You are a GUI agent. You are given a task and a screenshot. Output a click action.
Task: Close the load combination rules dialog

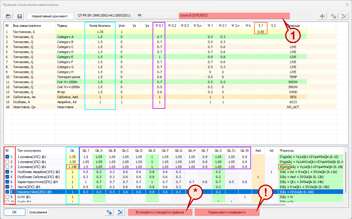click(x=347, y=4)
